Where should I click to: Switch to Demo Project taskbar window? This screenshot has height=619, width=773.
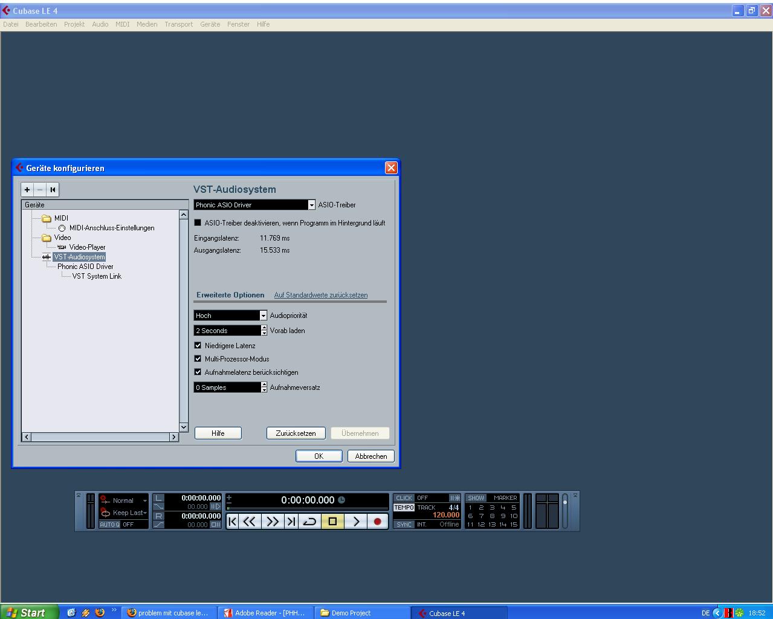point(362,613)
